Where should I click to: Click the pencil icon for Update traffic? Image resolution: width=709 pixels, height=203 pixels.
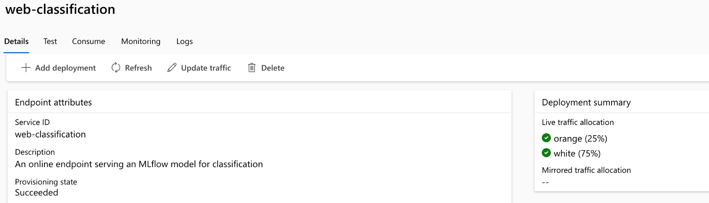(x=172, y=68)
